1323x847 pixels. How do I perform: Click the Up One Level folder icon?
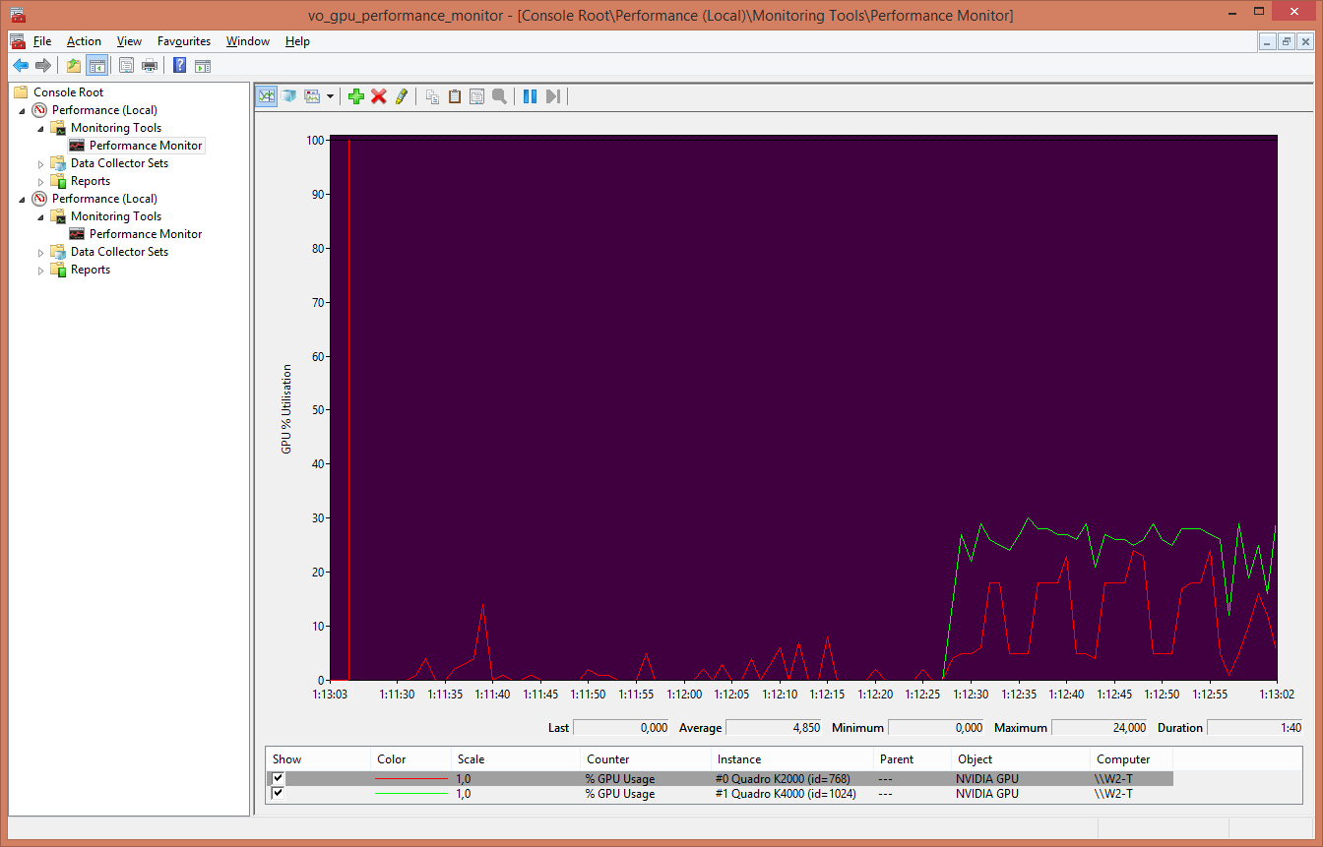tap(74, 66)
